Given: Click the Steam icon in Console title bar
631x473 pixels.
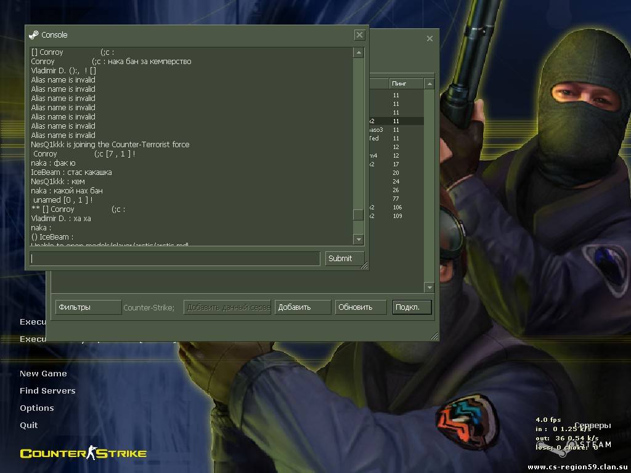Looking at the screenshot, I should point(34,35).
